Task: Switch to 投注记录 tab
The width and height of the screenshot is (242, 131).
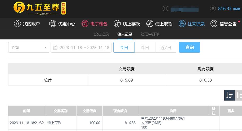Action: [x=102, y=34]
